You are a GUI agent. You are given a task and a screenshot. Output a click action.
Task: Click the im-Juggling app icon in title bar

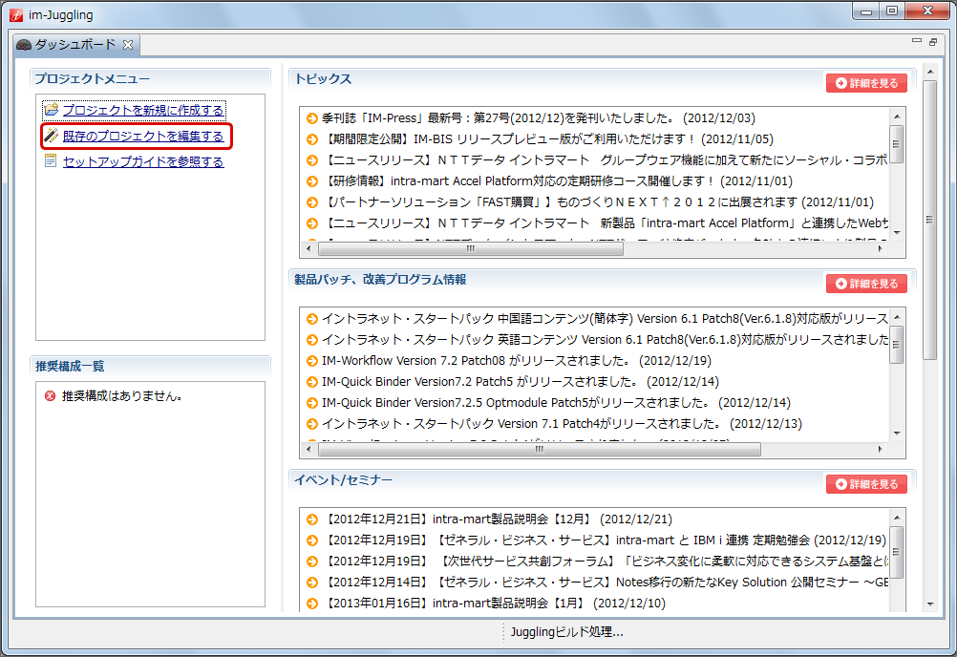click(15, 14)
